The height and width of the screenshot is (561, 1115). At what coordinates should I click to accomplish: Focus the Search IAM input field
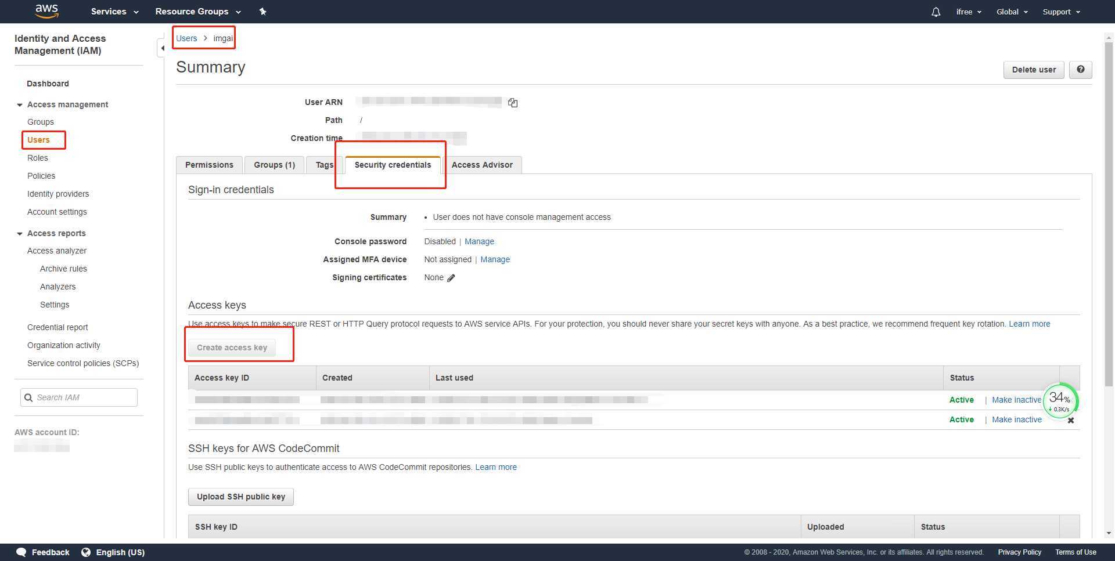coord(79,397)
